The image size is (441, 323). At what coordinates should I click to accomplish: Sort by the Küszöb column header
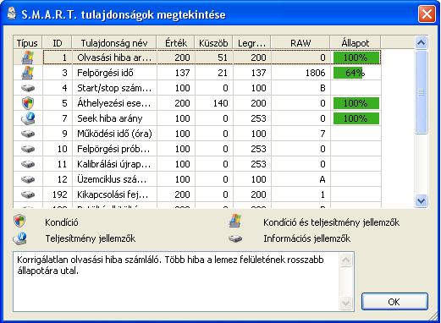[213, 43]
